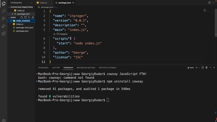This screenshot has height=122, width=217.
Task: Open editor more actions menu
Action: coord(214,3)
